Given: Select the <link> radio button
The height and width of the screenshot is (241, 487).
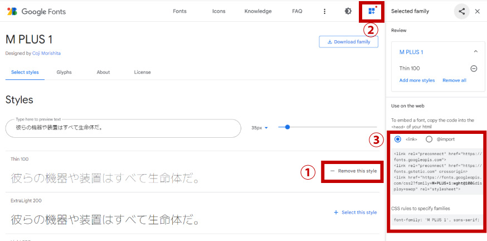Looking at the screenshot, I should coord(397,139).
